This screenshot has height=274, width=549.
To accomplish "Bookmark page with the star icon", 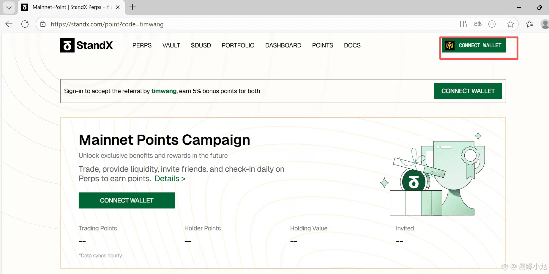I will [x=510, y=24].
